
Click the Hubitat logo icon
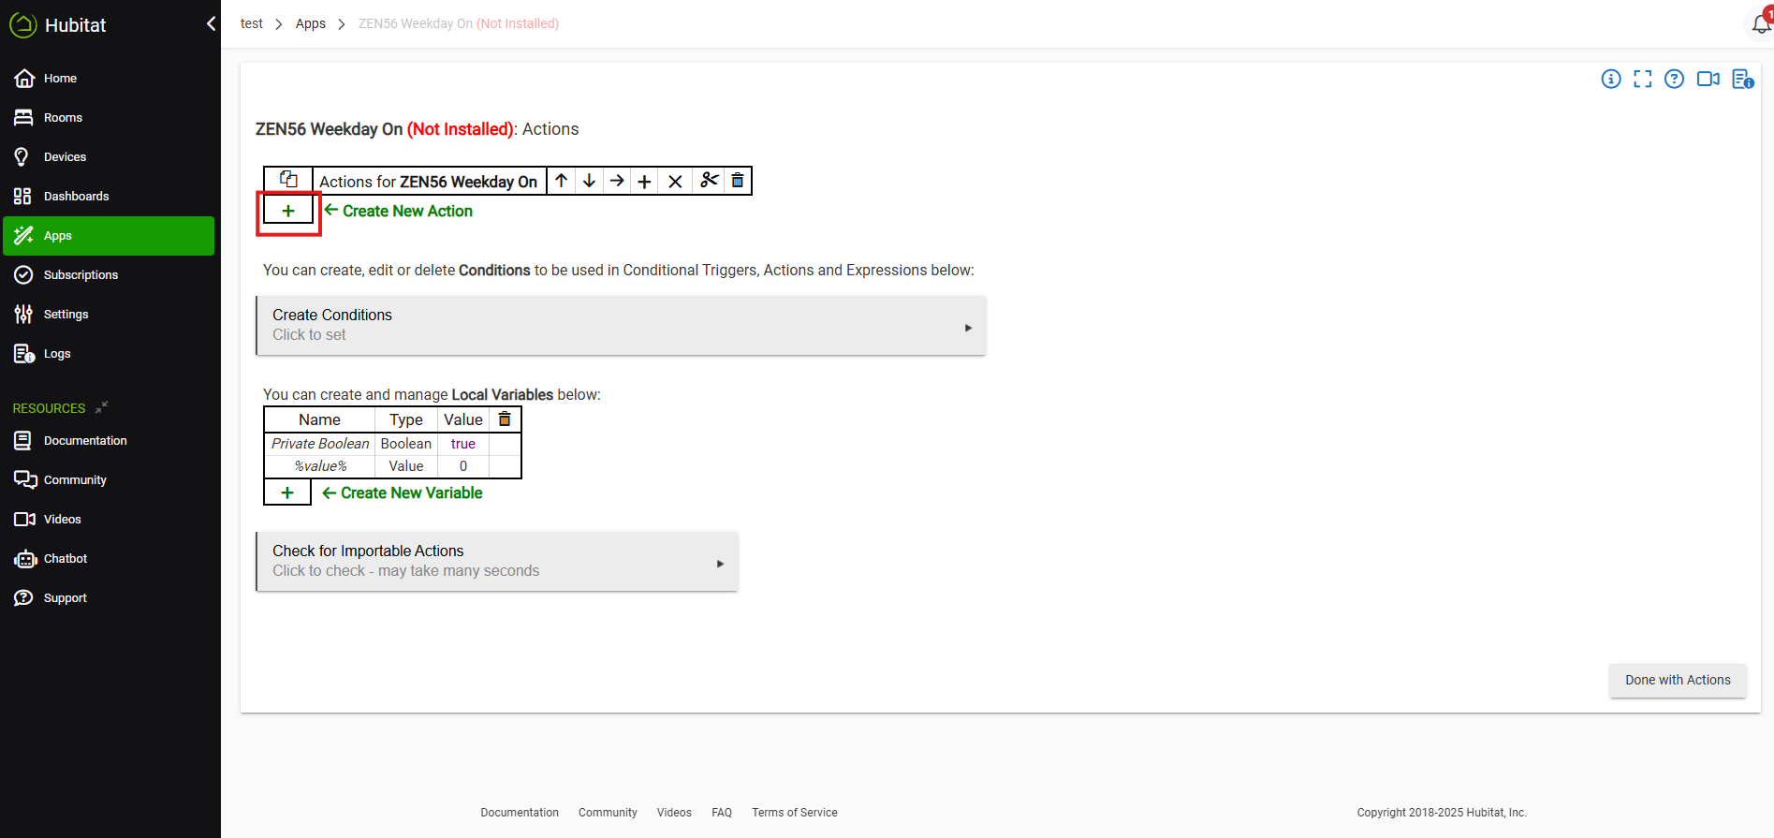23,25
